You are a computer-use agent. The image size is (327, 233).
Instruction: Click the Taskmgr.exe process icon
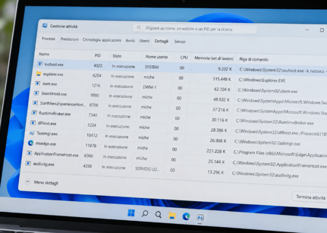coord(32,133)
